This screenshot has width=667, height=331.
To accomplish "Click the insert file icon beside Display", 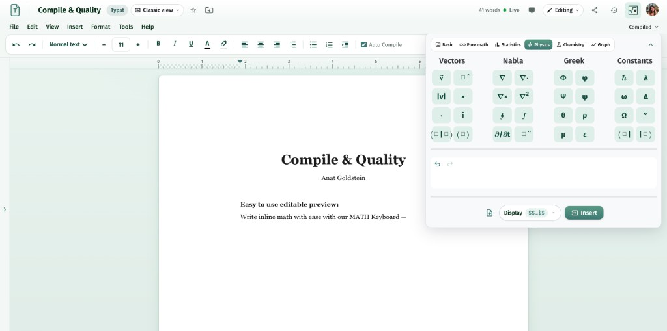I will (x=489, y=213).
